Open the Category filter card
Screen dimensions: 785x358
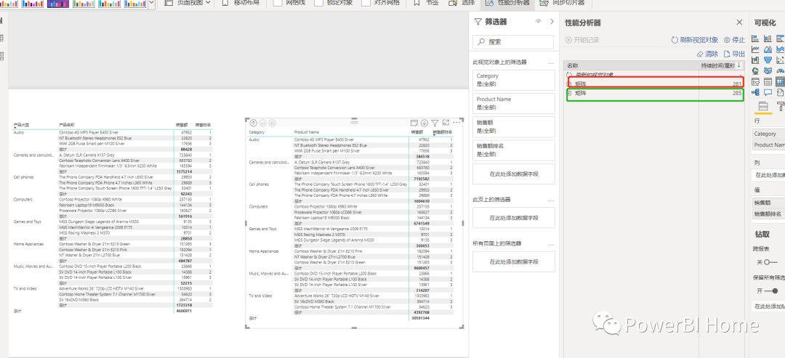[x=514, y=80]
